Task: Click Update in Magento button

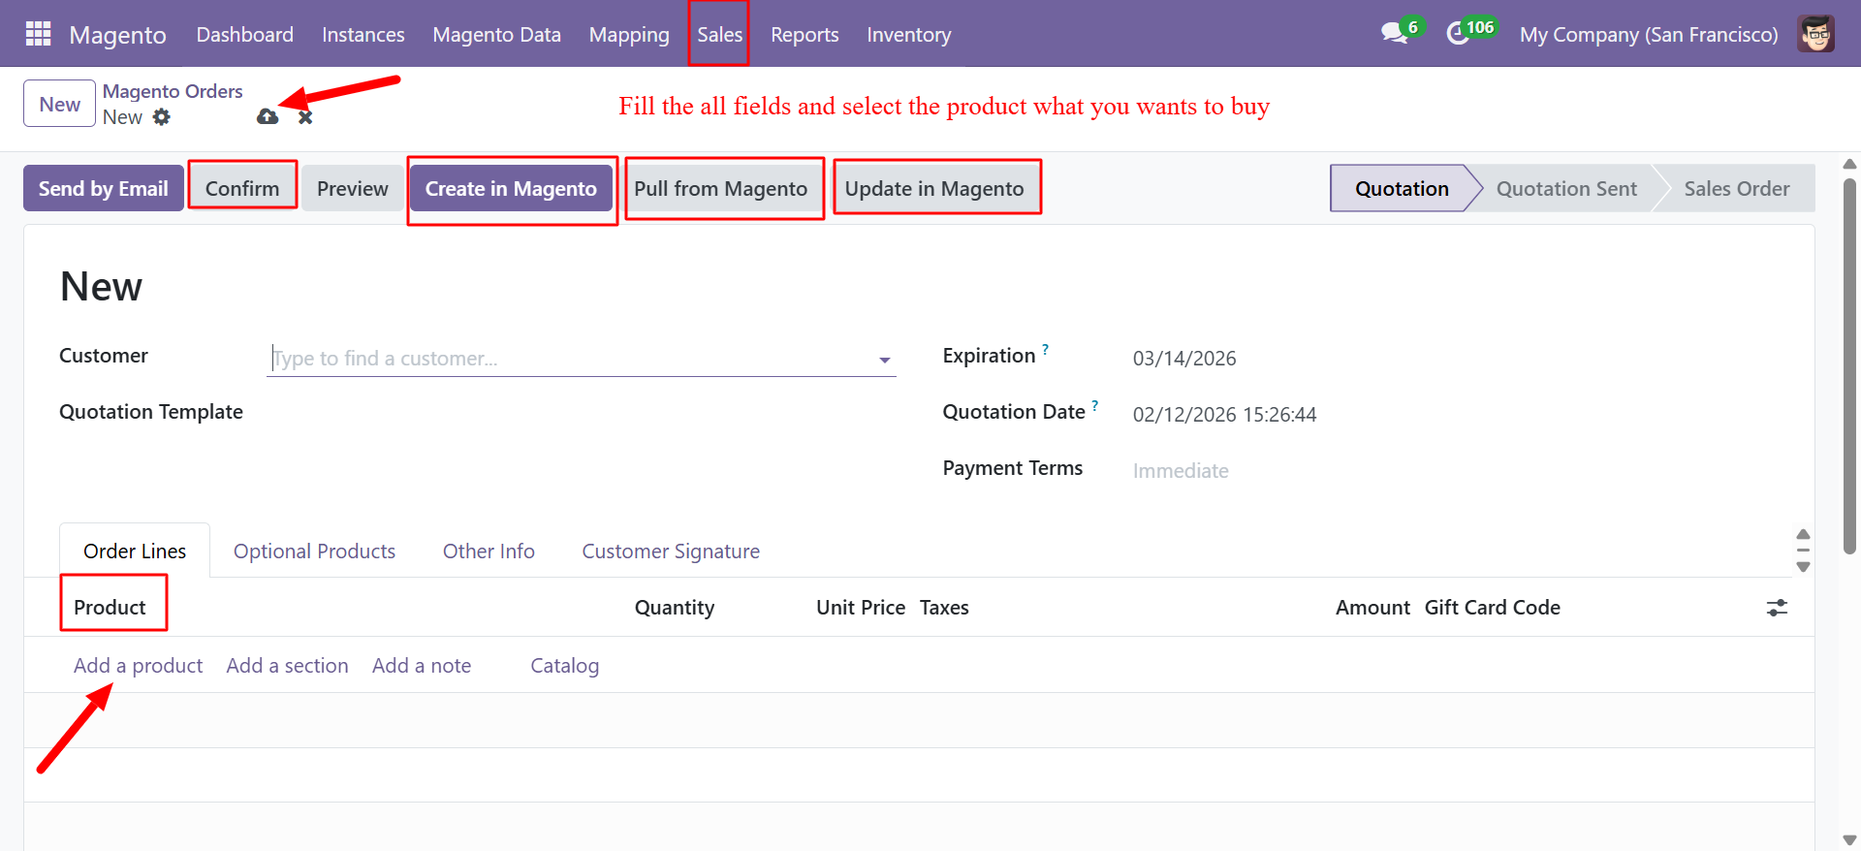Action: pos(934,188)
